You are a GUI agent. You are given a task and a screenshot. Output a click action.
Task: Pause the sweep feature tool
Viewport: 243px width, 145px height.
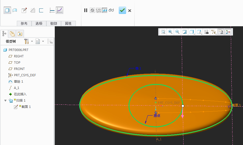86,10
